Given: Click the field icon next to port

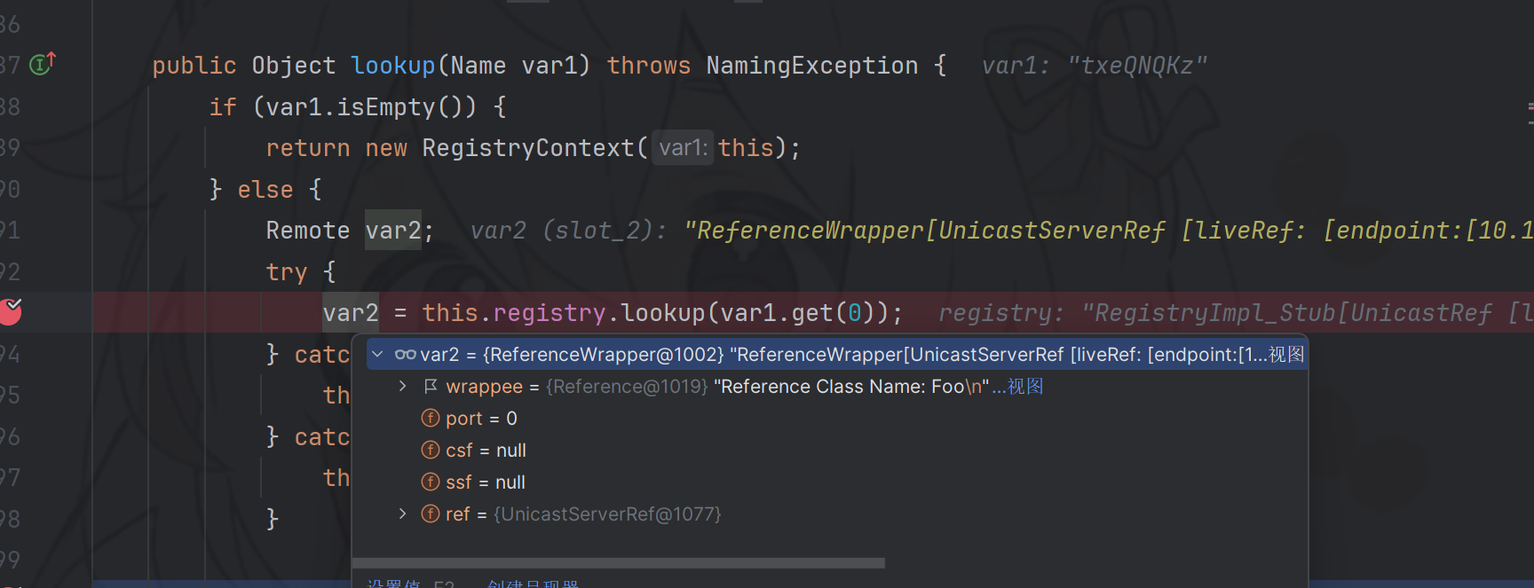Looking at the screenshot, I should (x=431, y=419).
